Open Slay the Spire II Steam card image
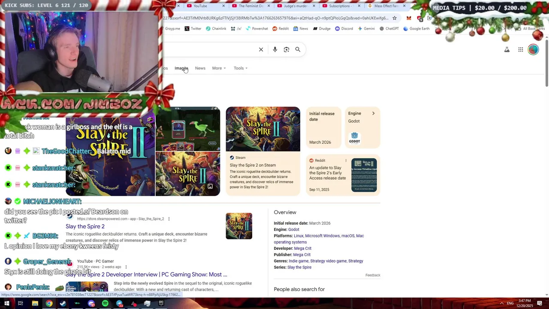Viewport: 549px width, 309px height. [263, 129]
